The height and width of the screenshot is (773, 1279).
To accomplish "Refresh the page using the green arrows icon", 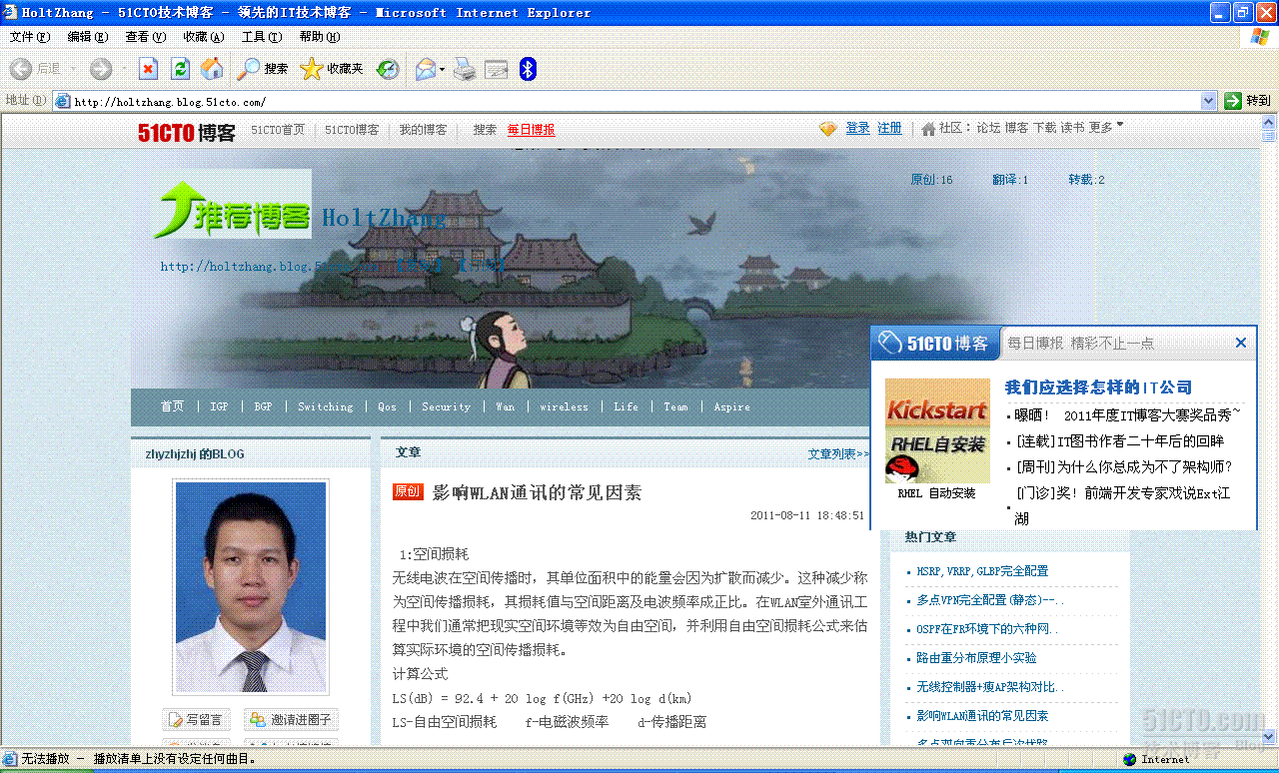I will [x=180, y=69].
